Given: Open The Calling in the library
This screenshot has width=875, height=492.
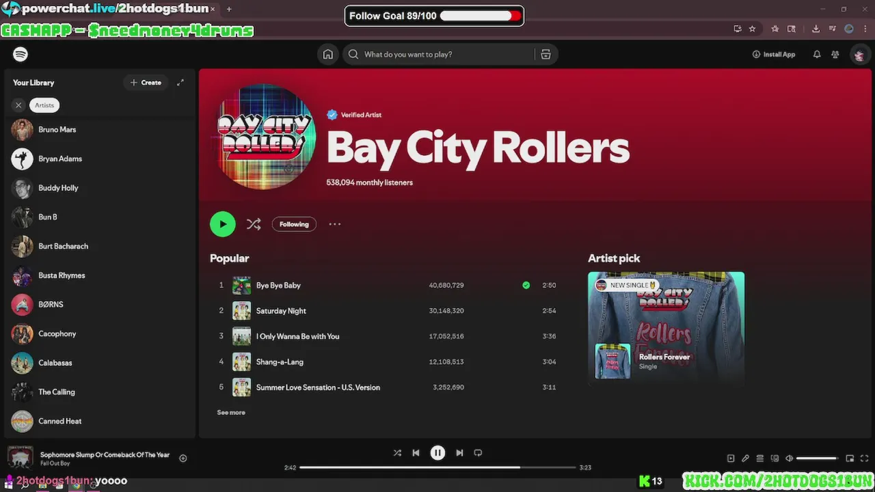Looking at the screenshot, I should coord(99,392).
